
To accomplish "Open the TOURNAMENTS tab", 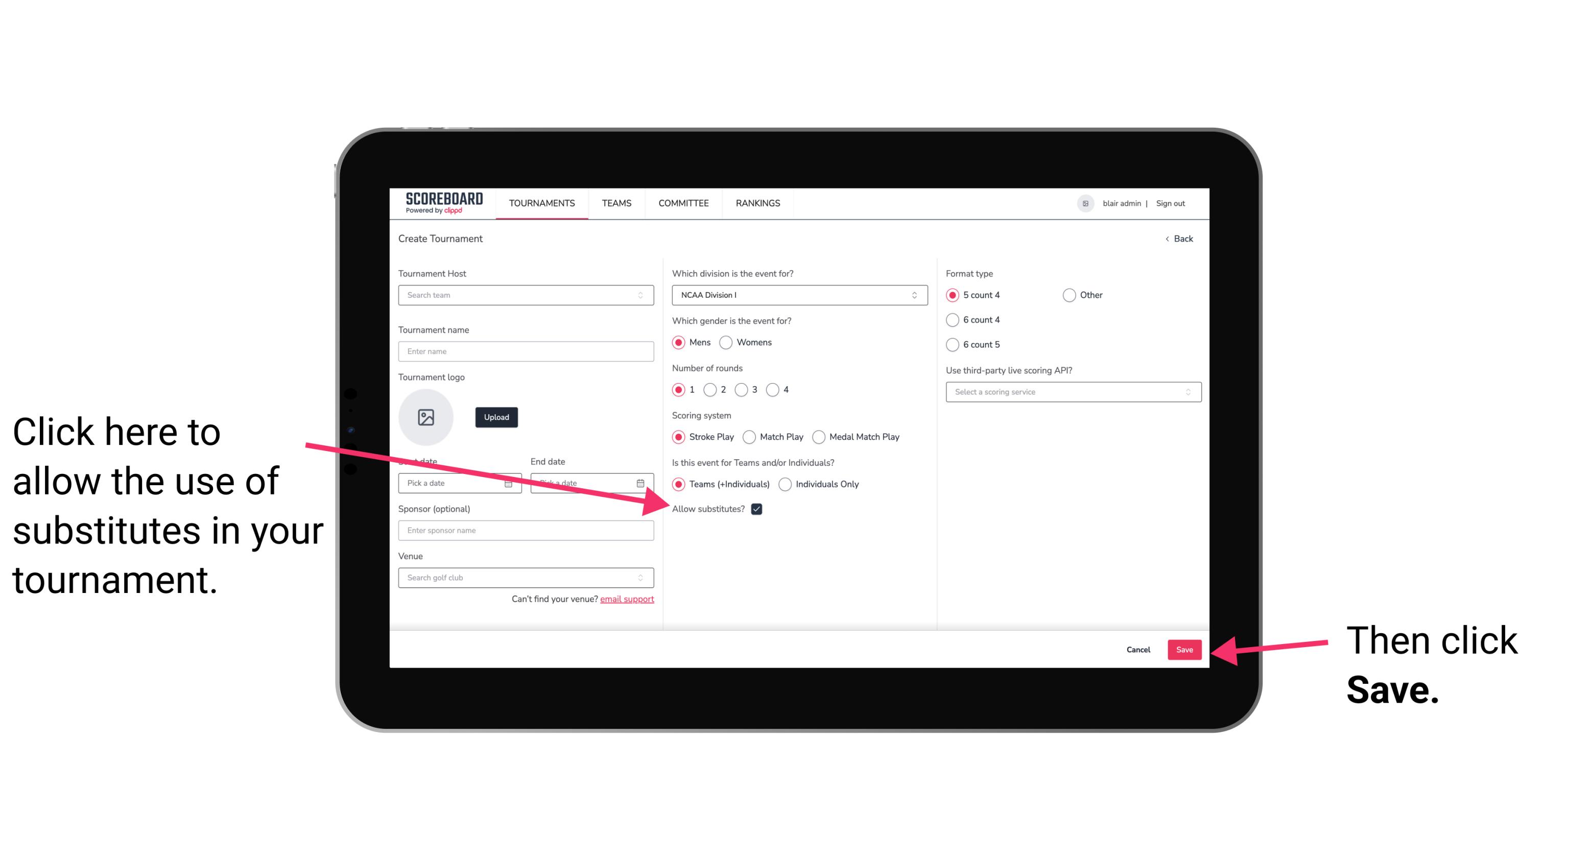I will (x=541, y=203).
